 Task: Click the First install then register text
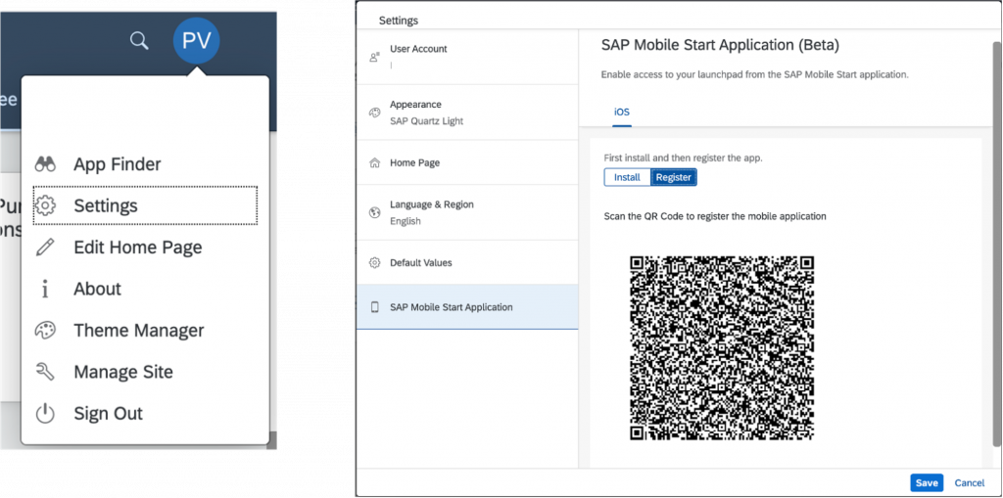pos(683,158)
